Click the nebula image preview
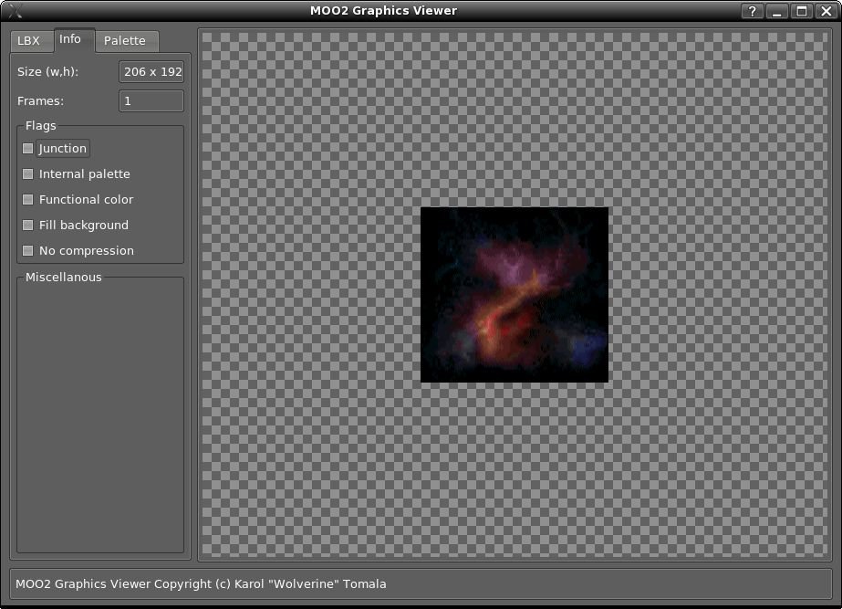 (x=515, y=295)
